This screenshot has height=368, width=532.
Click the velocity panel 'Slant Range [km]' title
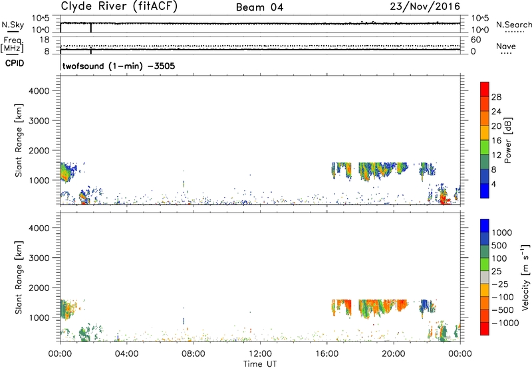[19, 277]
